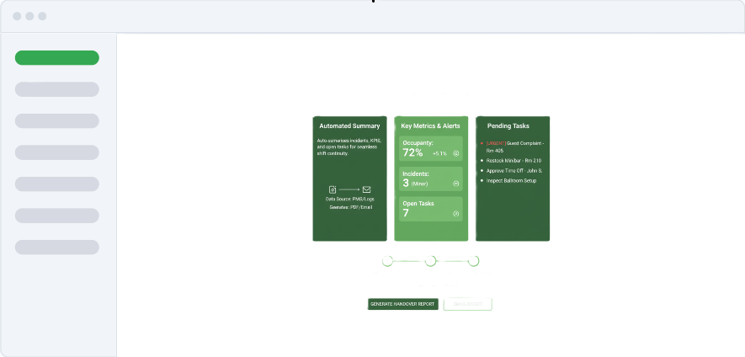
Task: Click the (Minor) incidents label
Action: tap(419, 184)
